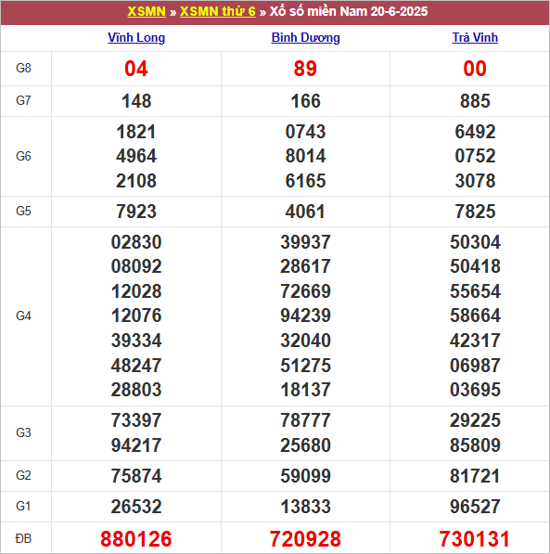
Task: Select G5 number 7825
Action: coord(475,212)
